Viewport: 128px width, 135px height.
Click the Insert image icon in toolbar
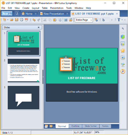(71, 20)
